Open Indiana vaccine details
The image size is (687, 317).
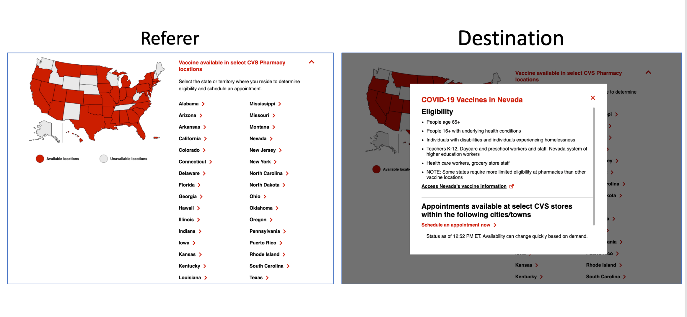187,231
